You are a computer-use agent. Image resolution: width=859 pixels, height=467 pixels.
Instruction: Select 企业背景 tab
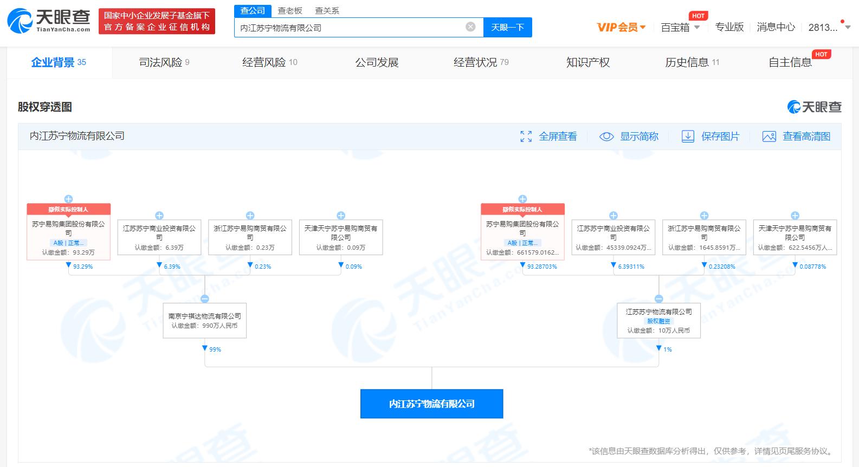[x=59, y=62]
